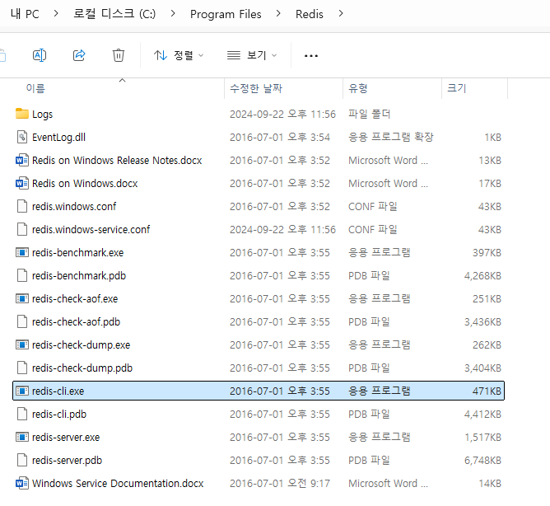Select redis-check-aof.exe application icon
The image size is (550, 506).
22,298
